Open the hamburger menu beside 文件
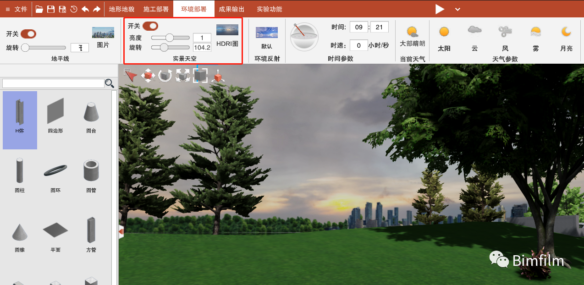The image size is (584, 285). [x=7, y=9]
